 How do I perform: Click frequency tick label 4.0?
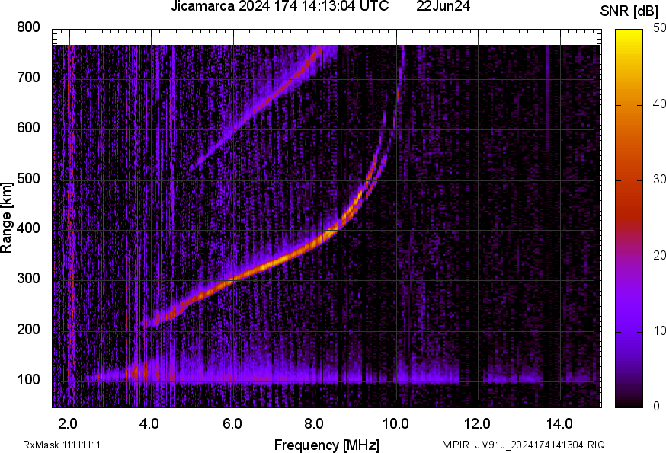(149, 423)
